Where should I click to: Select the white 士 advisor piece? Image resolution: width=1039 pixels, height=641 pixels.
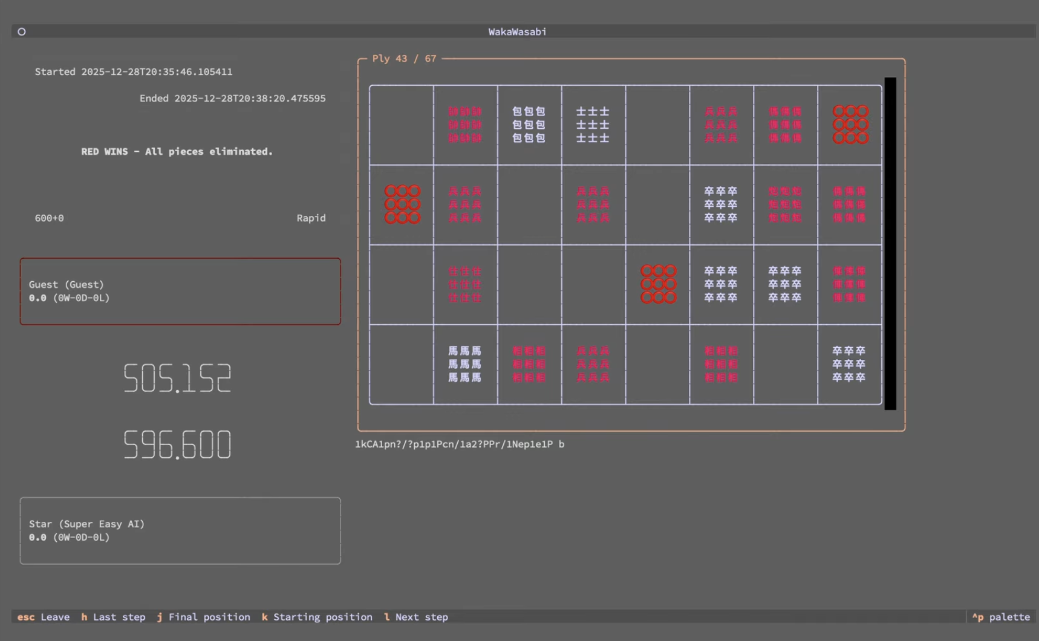[593, 125]
